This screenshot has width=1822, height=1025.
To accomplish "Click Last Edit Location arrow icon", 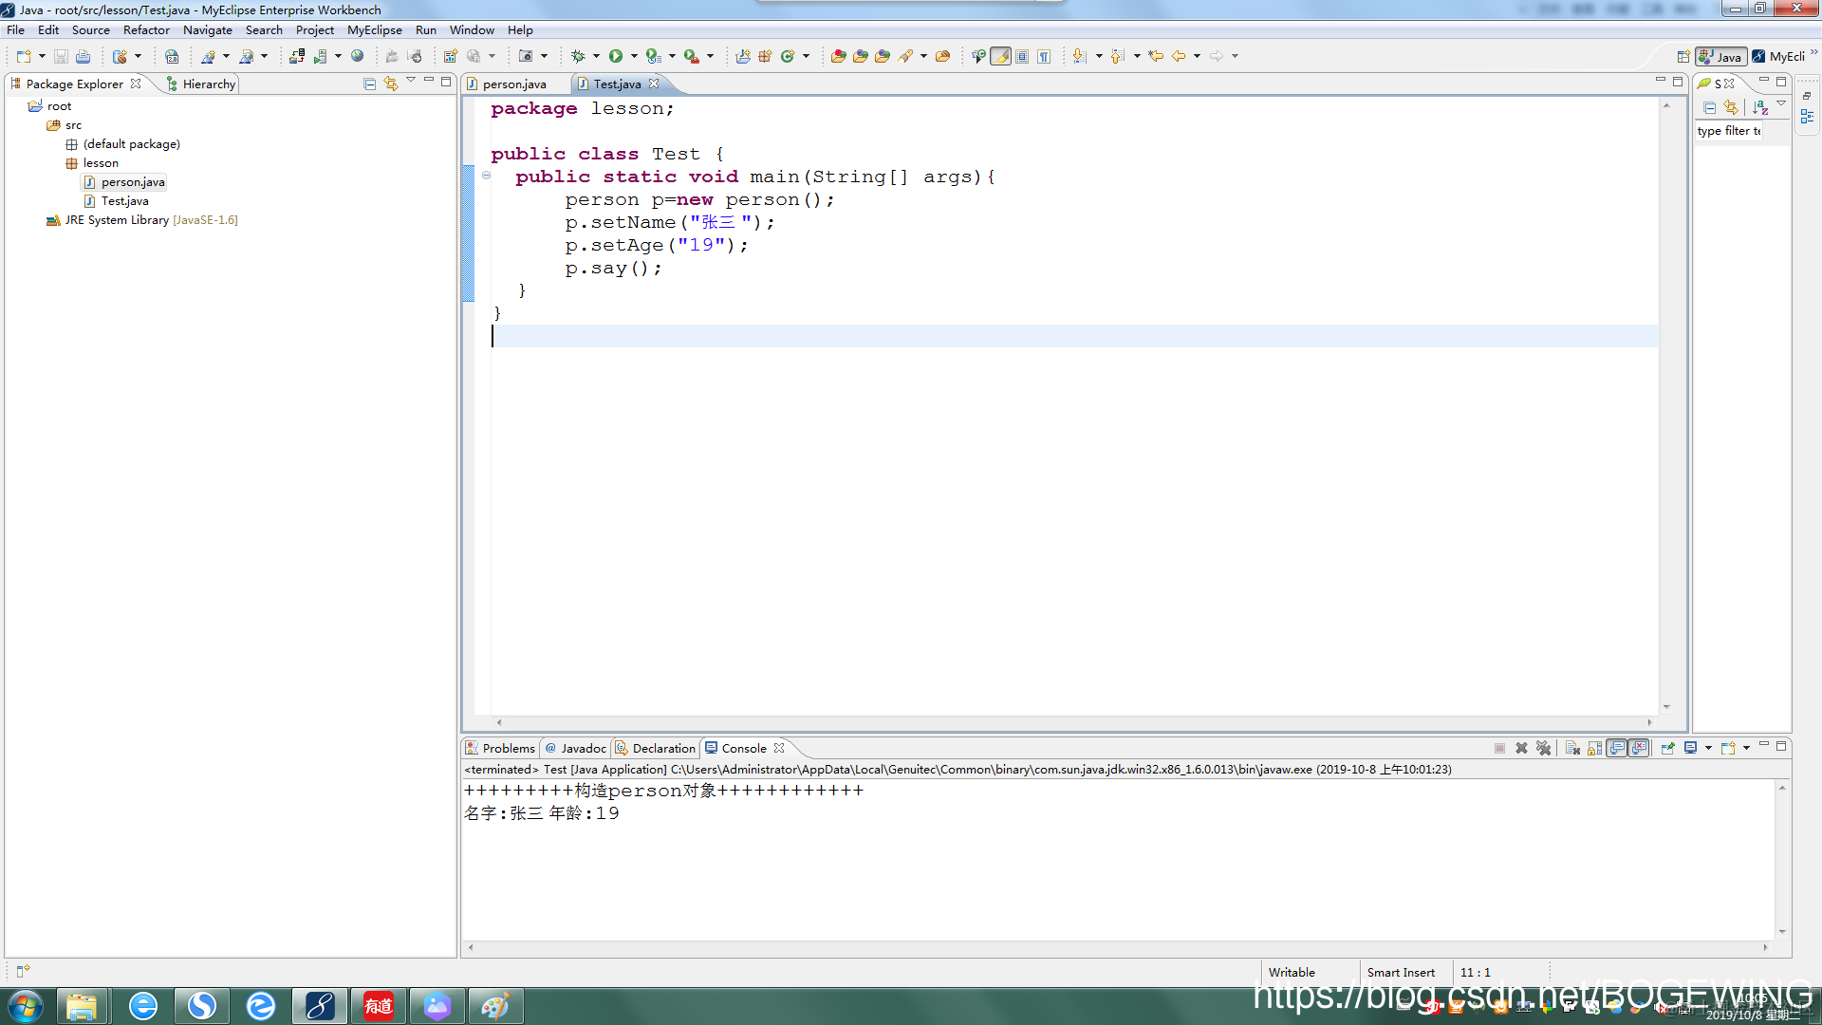I will pos(1155,56).
